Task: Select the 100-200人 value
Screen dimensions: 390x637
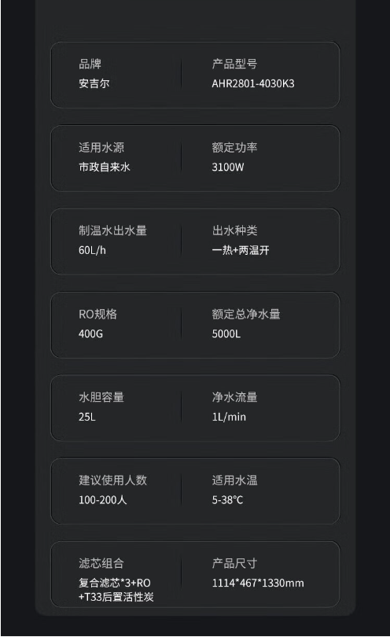Action: click(x=103, y=500)
